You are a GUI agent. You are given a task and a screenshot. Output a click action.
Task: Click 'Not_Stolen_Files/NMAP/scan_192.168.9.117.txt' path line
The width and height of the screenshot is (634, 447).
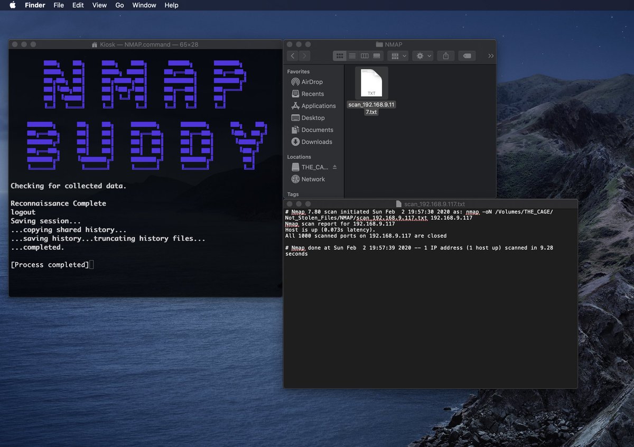pos(379,218)
